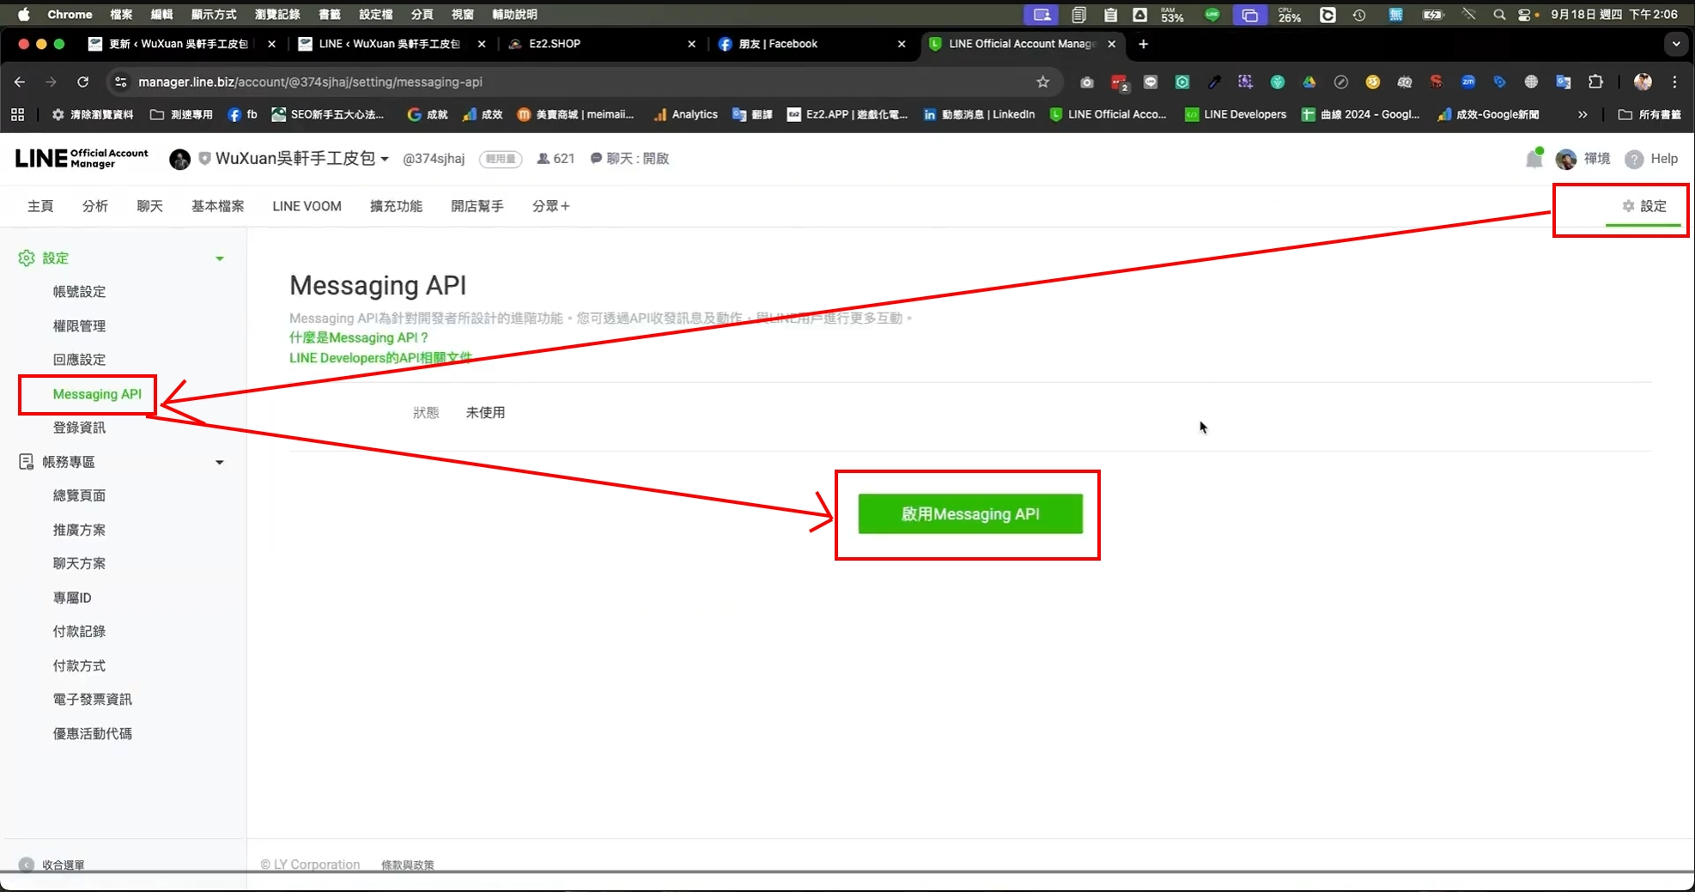The height and width of the screenshot is (892, 1695).
Task: Click the address bar URL field
Action: pyautogui.click(x=584, y=82)
